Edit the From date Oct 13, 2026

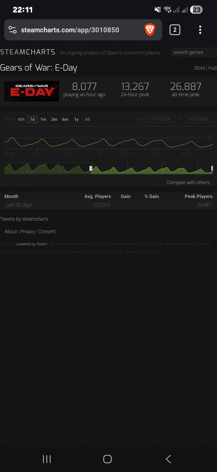pyautogui.click(x=161, y=119)
